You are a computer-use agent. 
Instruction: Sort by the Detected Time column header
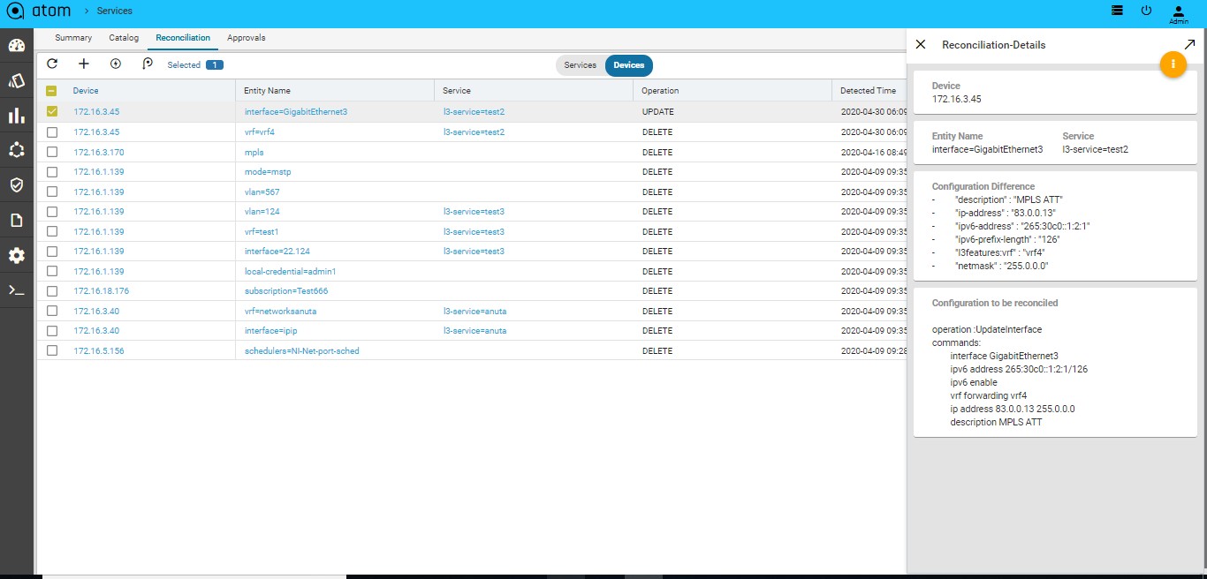(x=868, y=91)
